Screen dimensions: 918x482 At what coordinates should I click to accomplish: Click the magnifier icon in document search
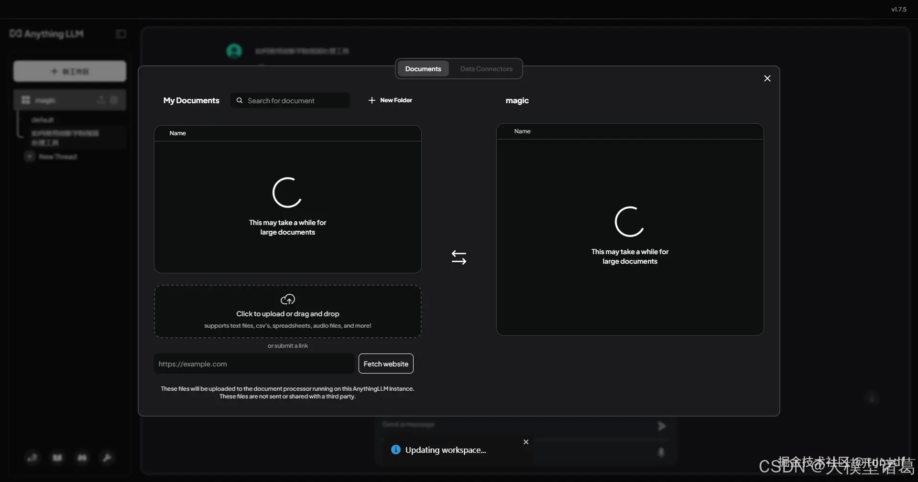[x=240, y=100]
